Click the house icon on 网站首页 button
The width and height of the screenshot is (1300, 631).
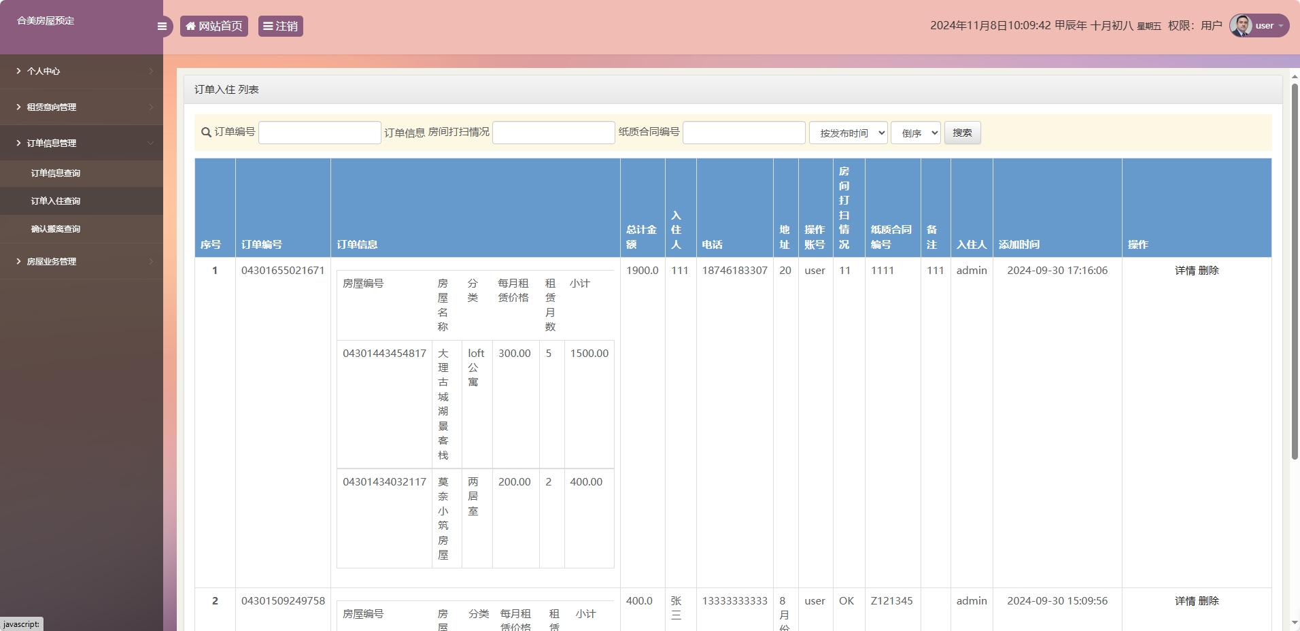coord(190,26)
